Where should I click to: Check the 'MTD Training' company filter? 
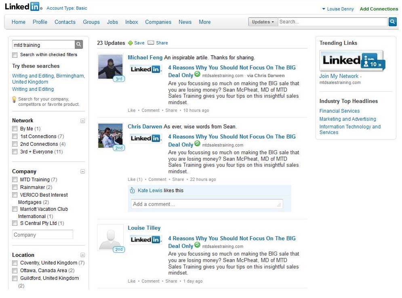(15, 180)
